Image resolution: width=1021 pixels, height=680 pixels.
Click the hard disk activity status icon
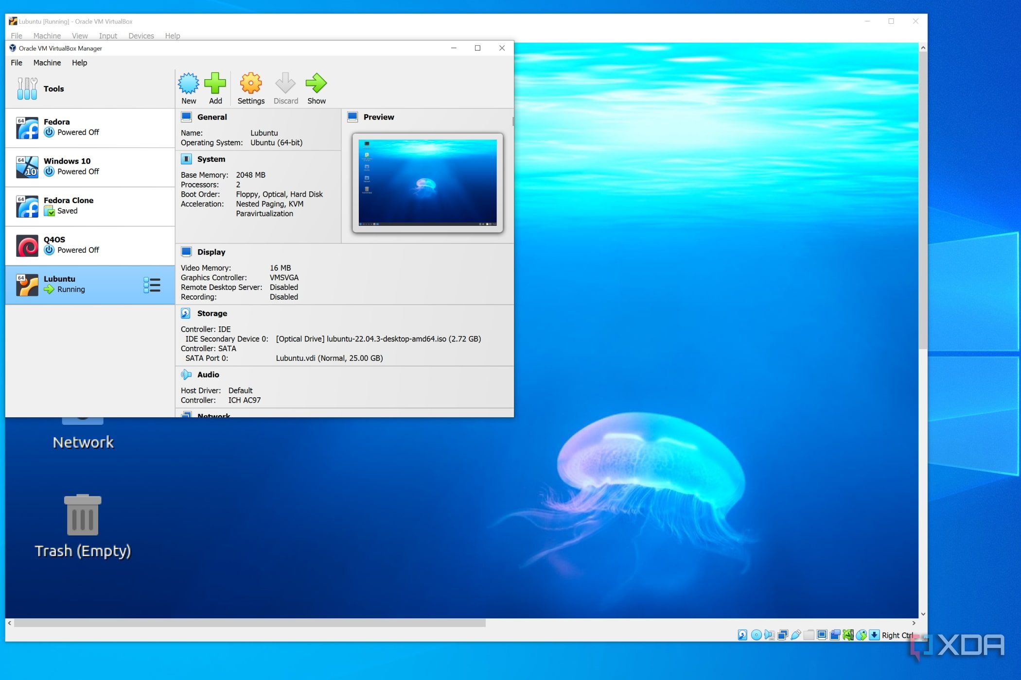(x=742, y=635)
